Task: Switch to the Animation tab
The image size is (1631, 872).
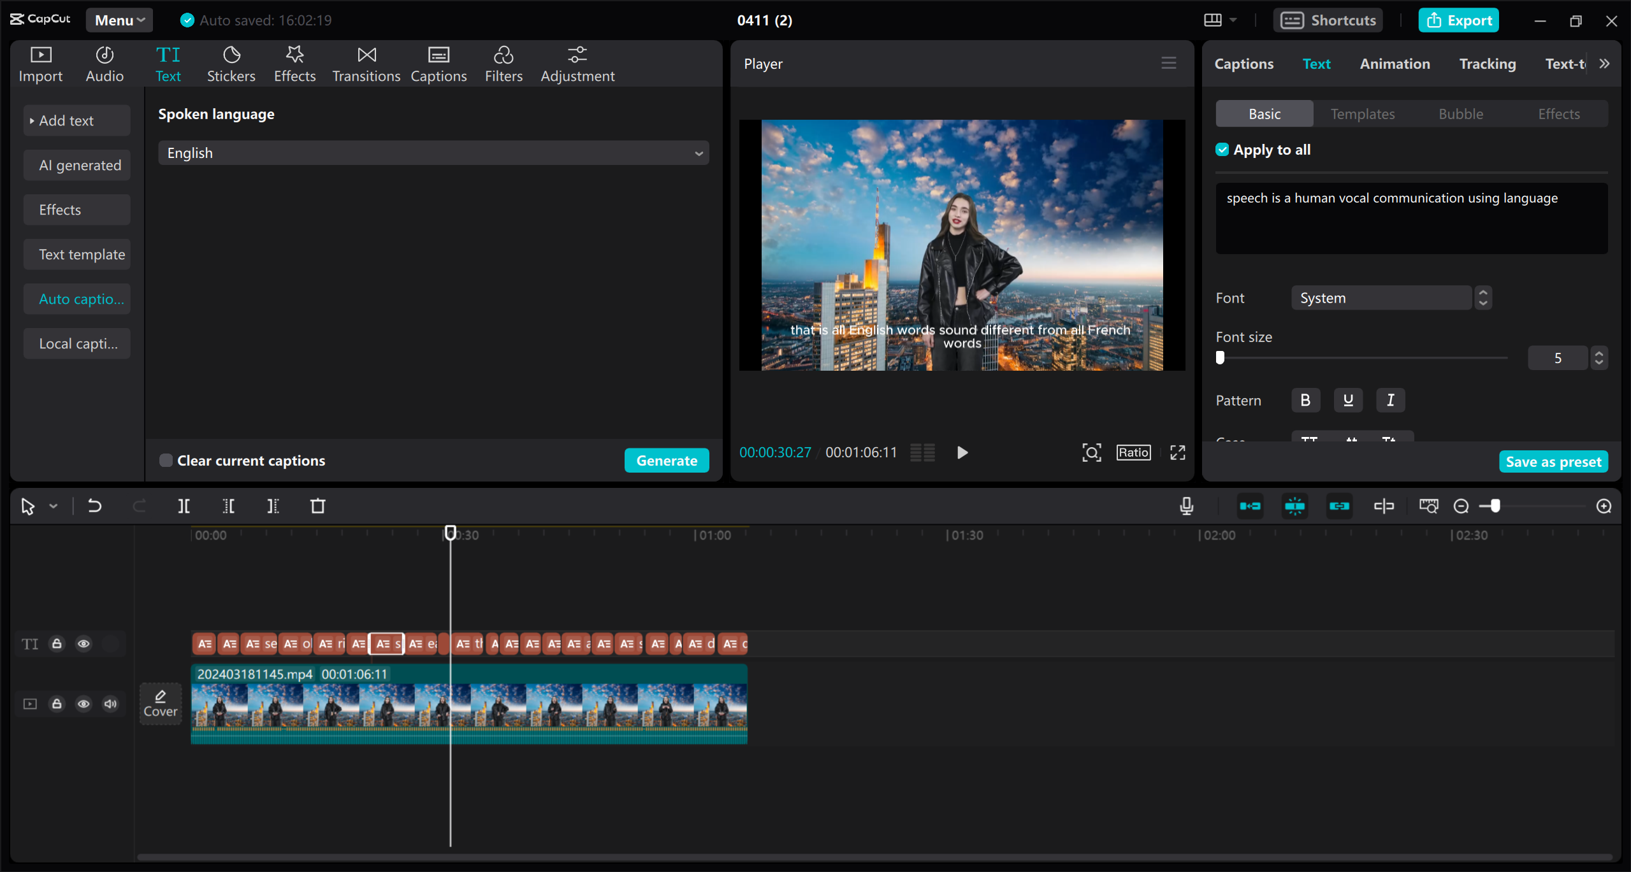Action: (x=1395, y=63)
